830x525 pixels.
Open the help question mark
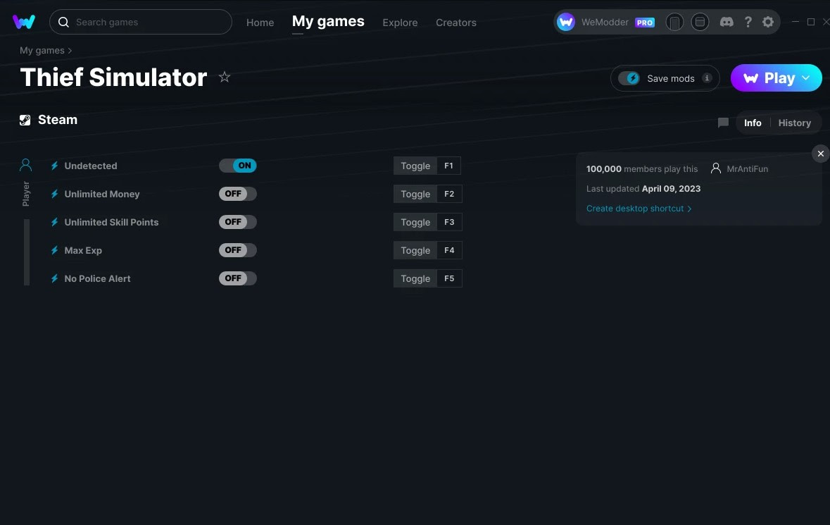tap(748, 22)
